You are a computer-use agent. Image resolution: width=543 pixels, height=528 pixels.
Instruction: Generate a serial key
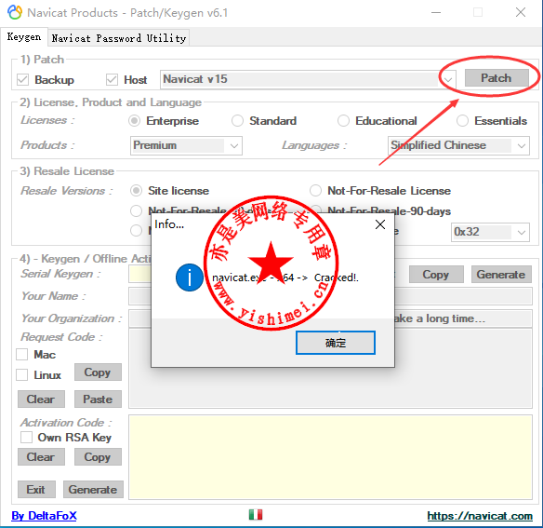point(501,275)
